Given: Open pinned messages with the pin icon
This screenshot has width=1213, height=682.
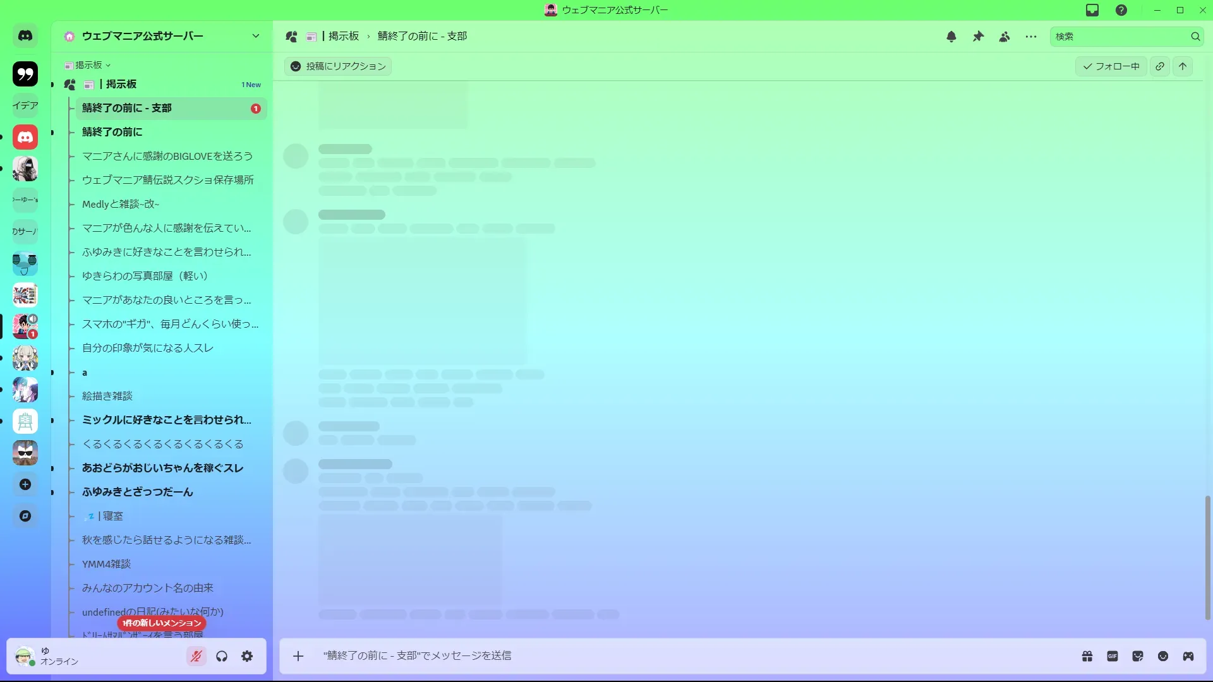Looking at the screenshot, I should [978, 37].
